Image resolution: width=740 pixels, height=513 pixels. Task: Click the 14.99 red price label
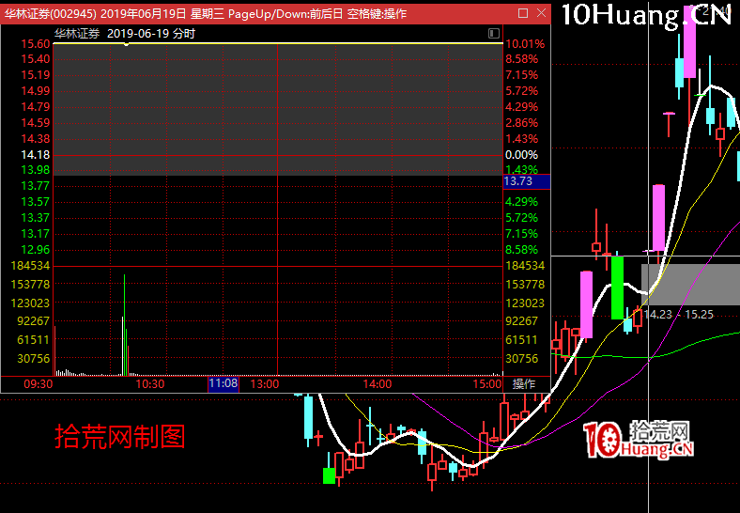pos(36,91)
